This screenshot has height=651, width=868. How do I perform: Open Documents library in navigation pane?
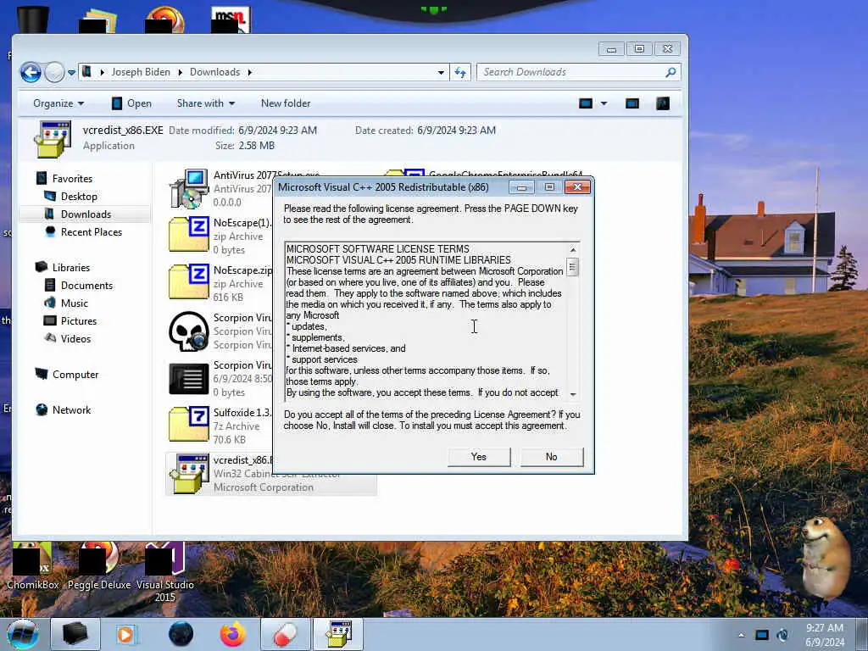pos(86,286)
